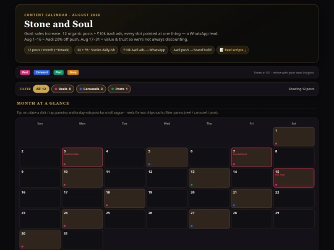This screenshot has width=334, height=250.
Task: Click the IG + FB Stories daily-ish chip
Action: (96, 50)
